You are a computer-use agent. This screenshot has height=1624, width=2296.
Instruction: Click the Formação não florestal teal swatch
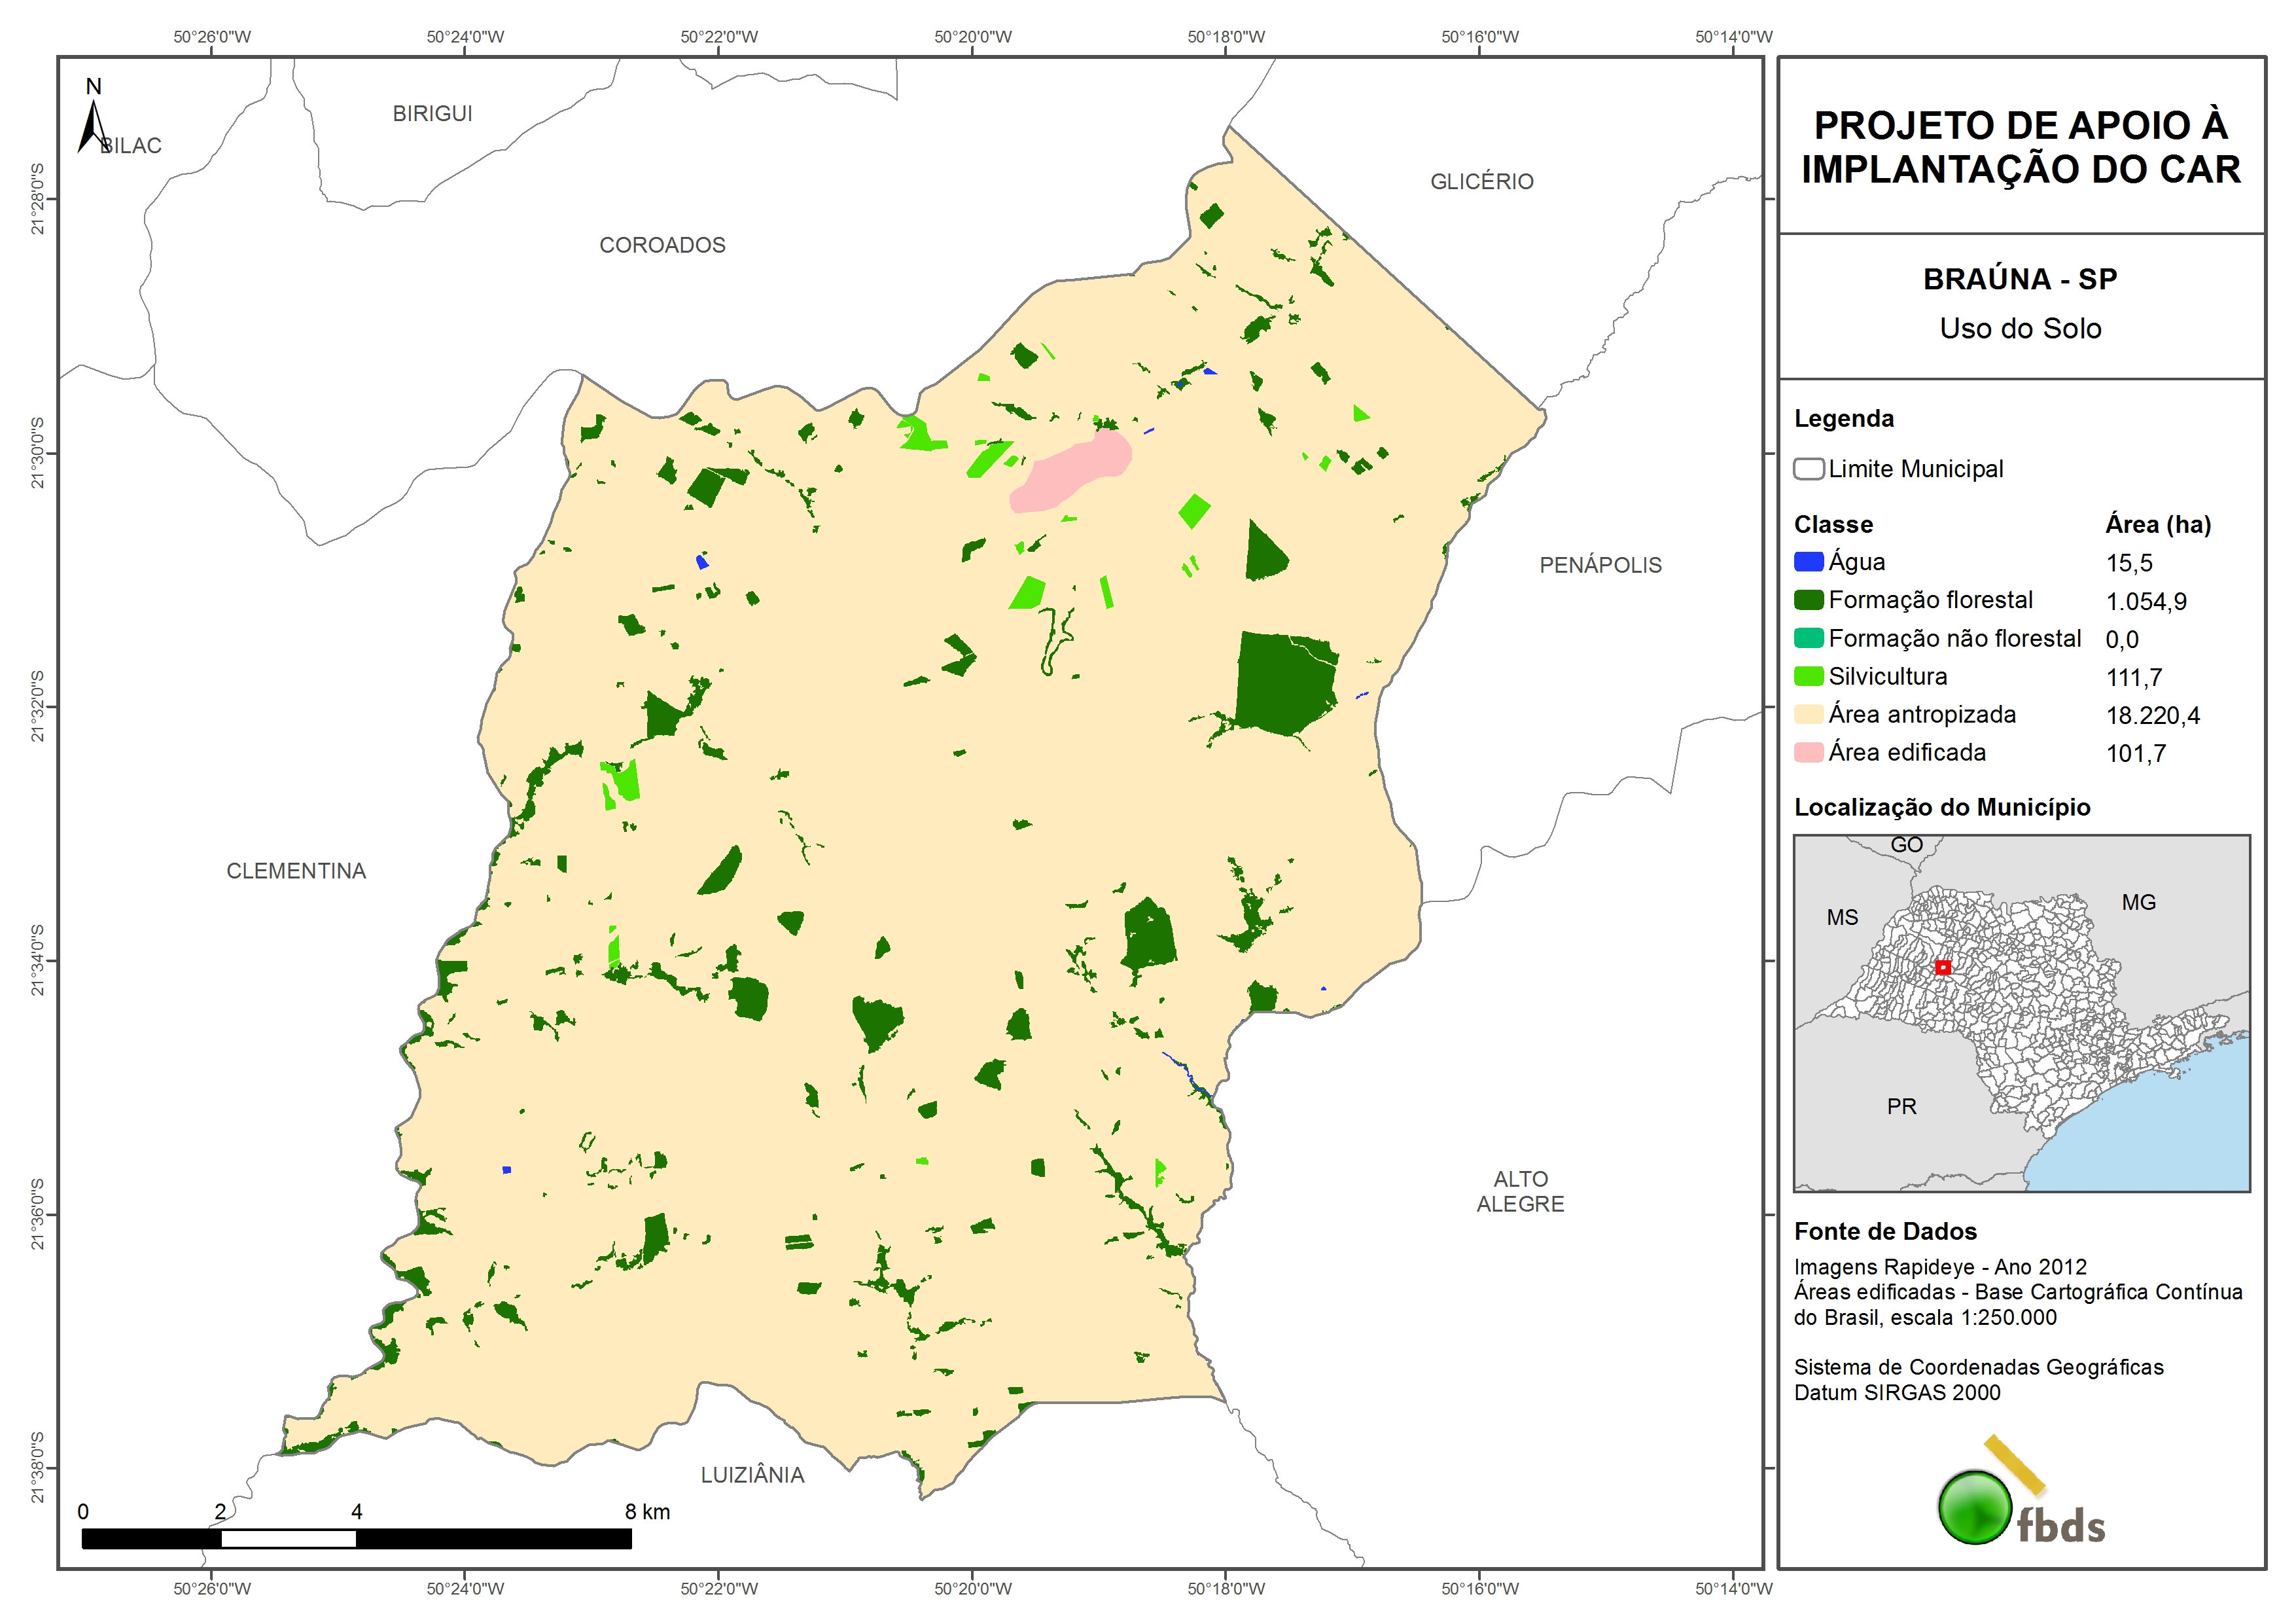click(1808, 638)
